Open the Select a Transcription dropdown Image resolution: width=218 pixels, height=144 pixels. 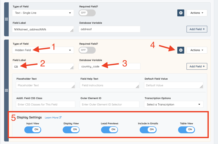point(174,104)
